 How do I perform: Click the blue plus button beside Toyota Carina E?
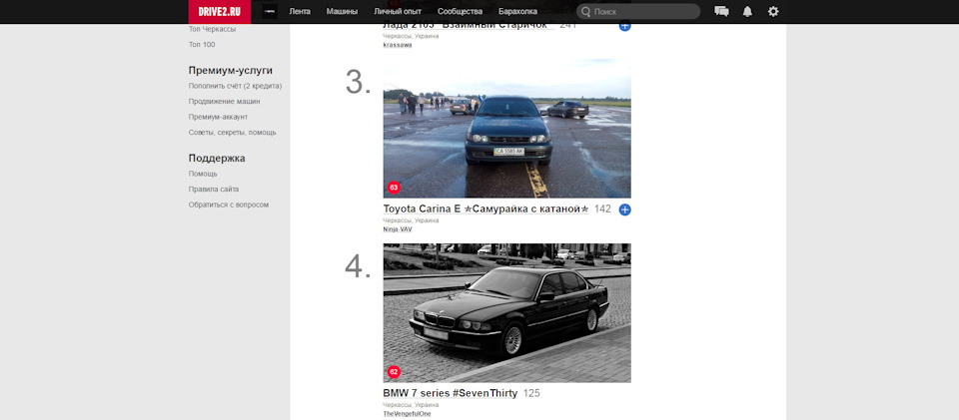624,210
